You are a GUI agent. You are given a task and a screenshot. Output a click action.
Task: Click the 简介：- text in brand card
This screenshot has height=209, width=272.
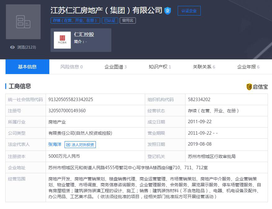(80, 42)
